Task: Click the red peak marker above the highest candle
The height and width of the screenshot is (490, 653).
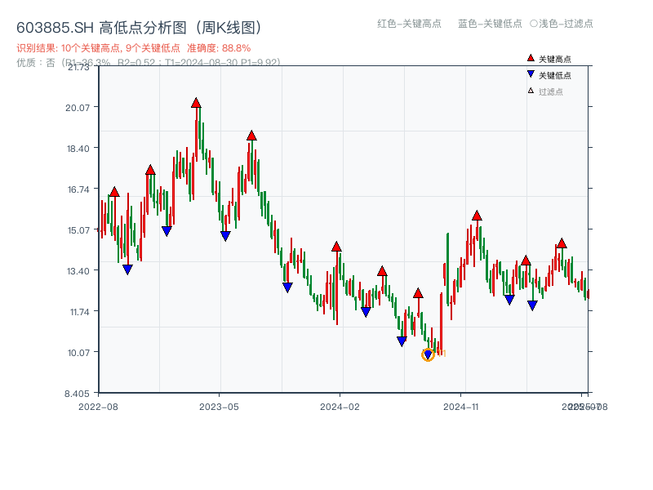Action: 196,102
